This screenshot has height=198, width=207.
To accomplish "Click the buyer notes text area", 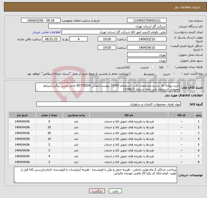I will [x=95, y=175].
